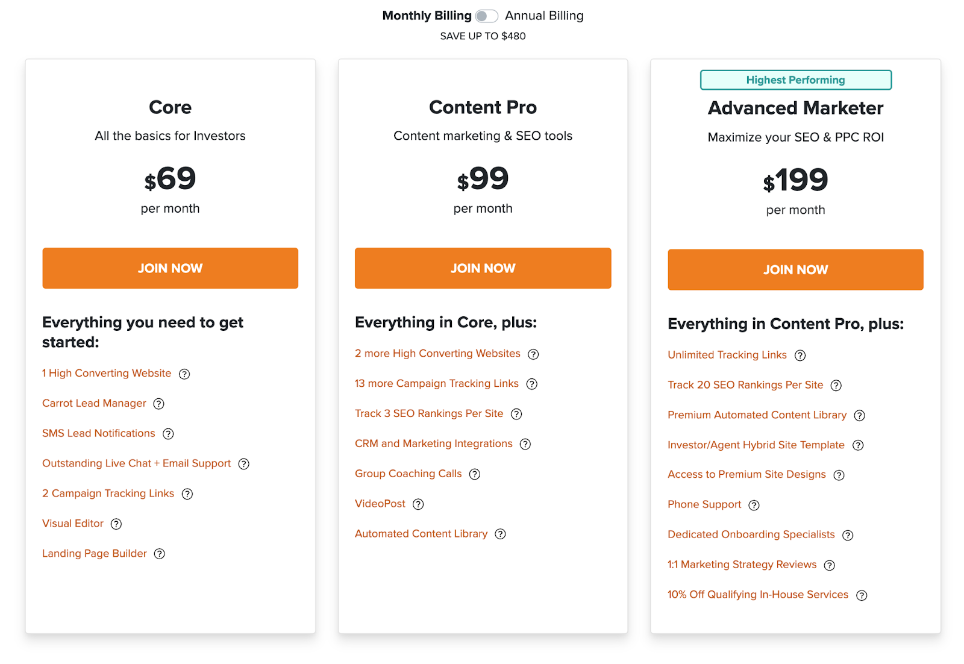Viewport: 964px width, 664px height.
Task: Click help icon next to VideoPost
Action: (x=418, y=504)
